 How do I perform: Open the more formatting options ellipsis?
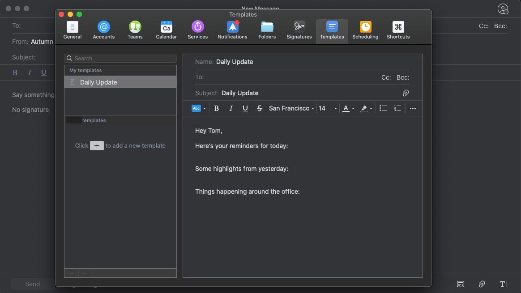413,108
